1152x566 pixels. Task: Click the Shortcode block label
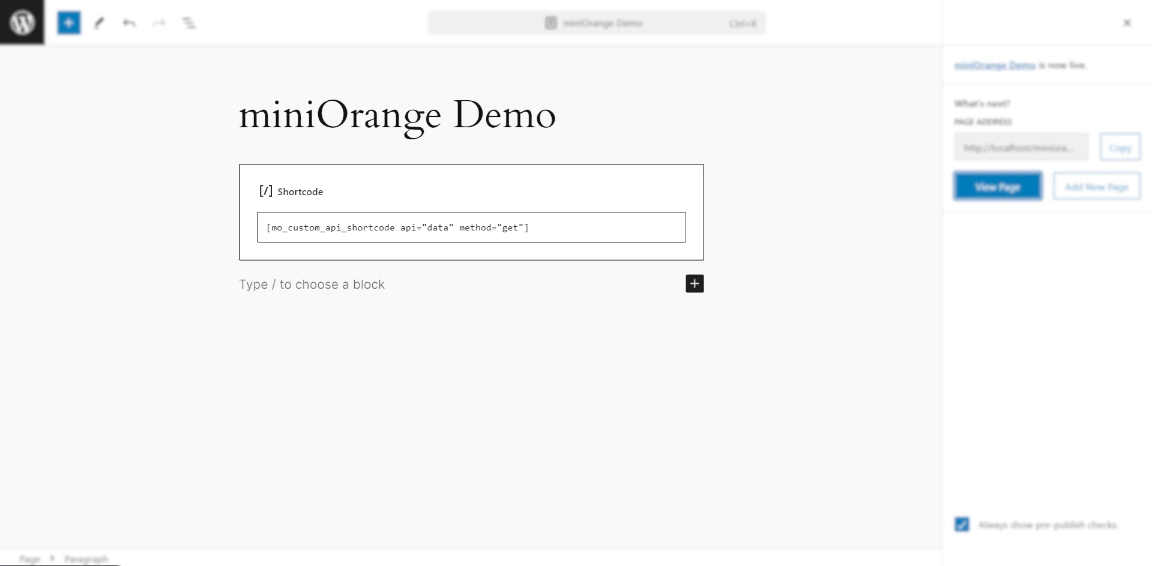pyautogui.click(x=300, y=191)
